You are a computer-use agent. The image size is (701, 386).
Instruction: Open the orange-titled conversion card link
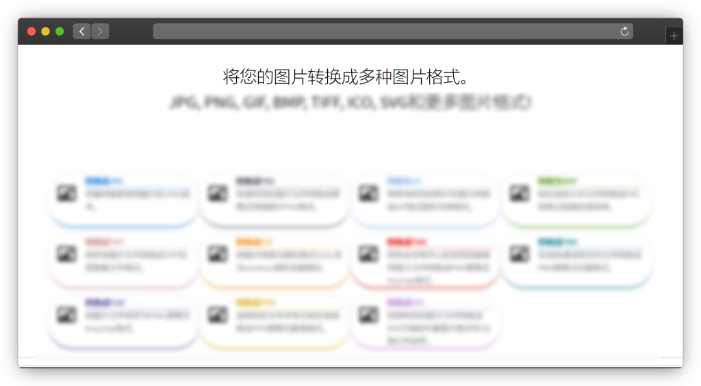254,242
